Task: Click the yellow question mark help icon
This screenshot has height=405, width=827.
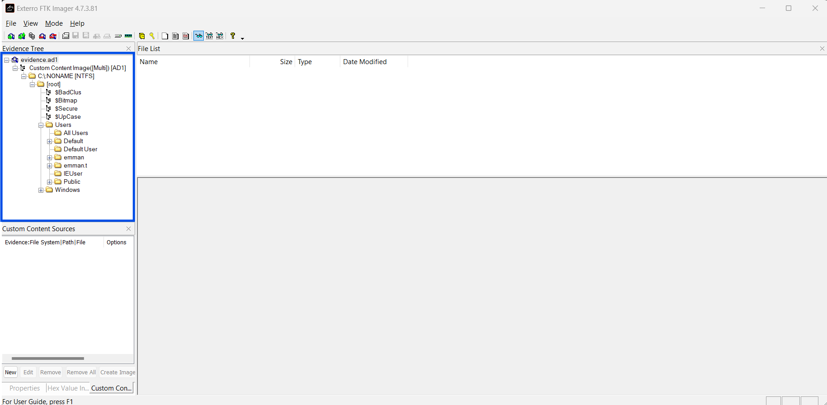Action: tap(233, 36)
